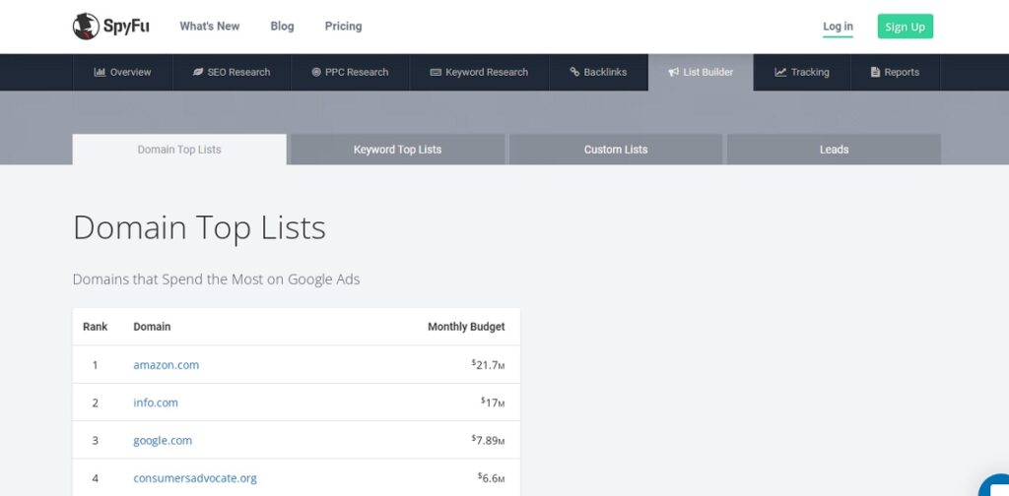Go to the Blog page

(282, 27)
